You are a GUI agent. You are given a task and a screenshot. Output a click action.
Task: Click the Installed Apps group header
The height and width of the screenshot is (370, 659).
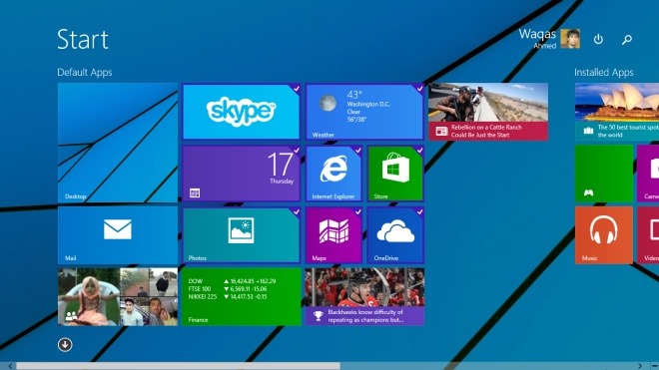[x=603, y=72]
